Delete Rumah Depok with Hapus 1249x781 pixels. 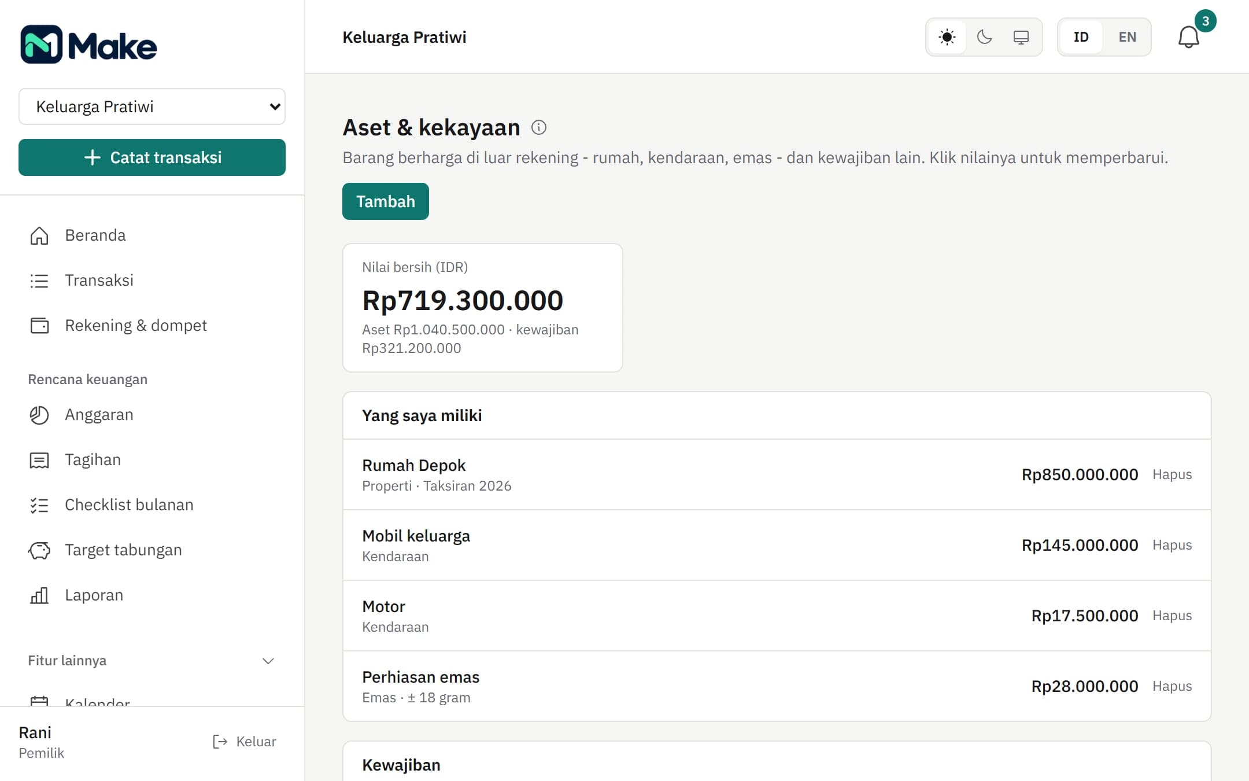coord(1172,474)
